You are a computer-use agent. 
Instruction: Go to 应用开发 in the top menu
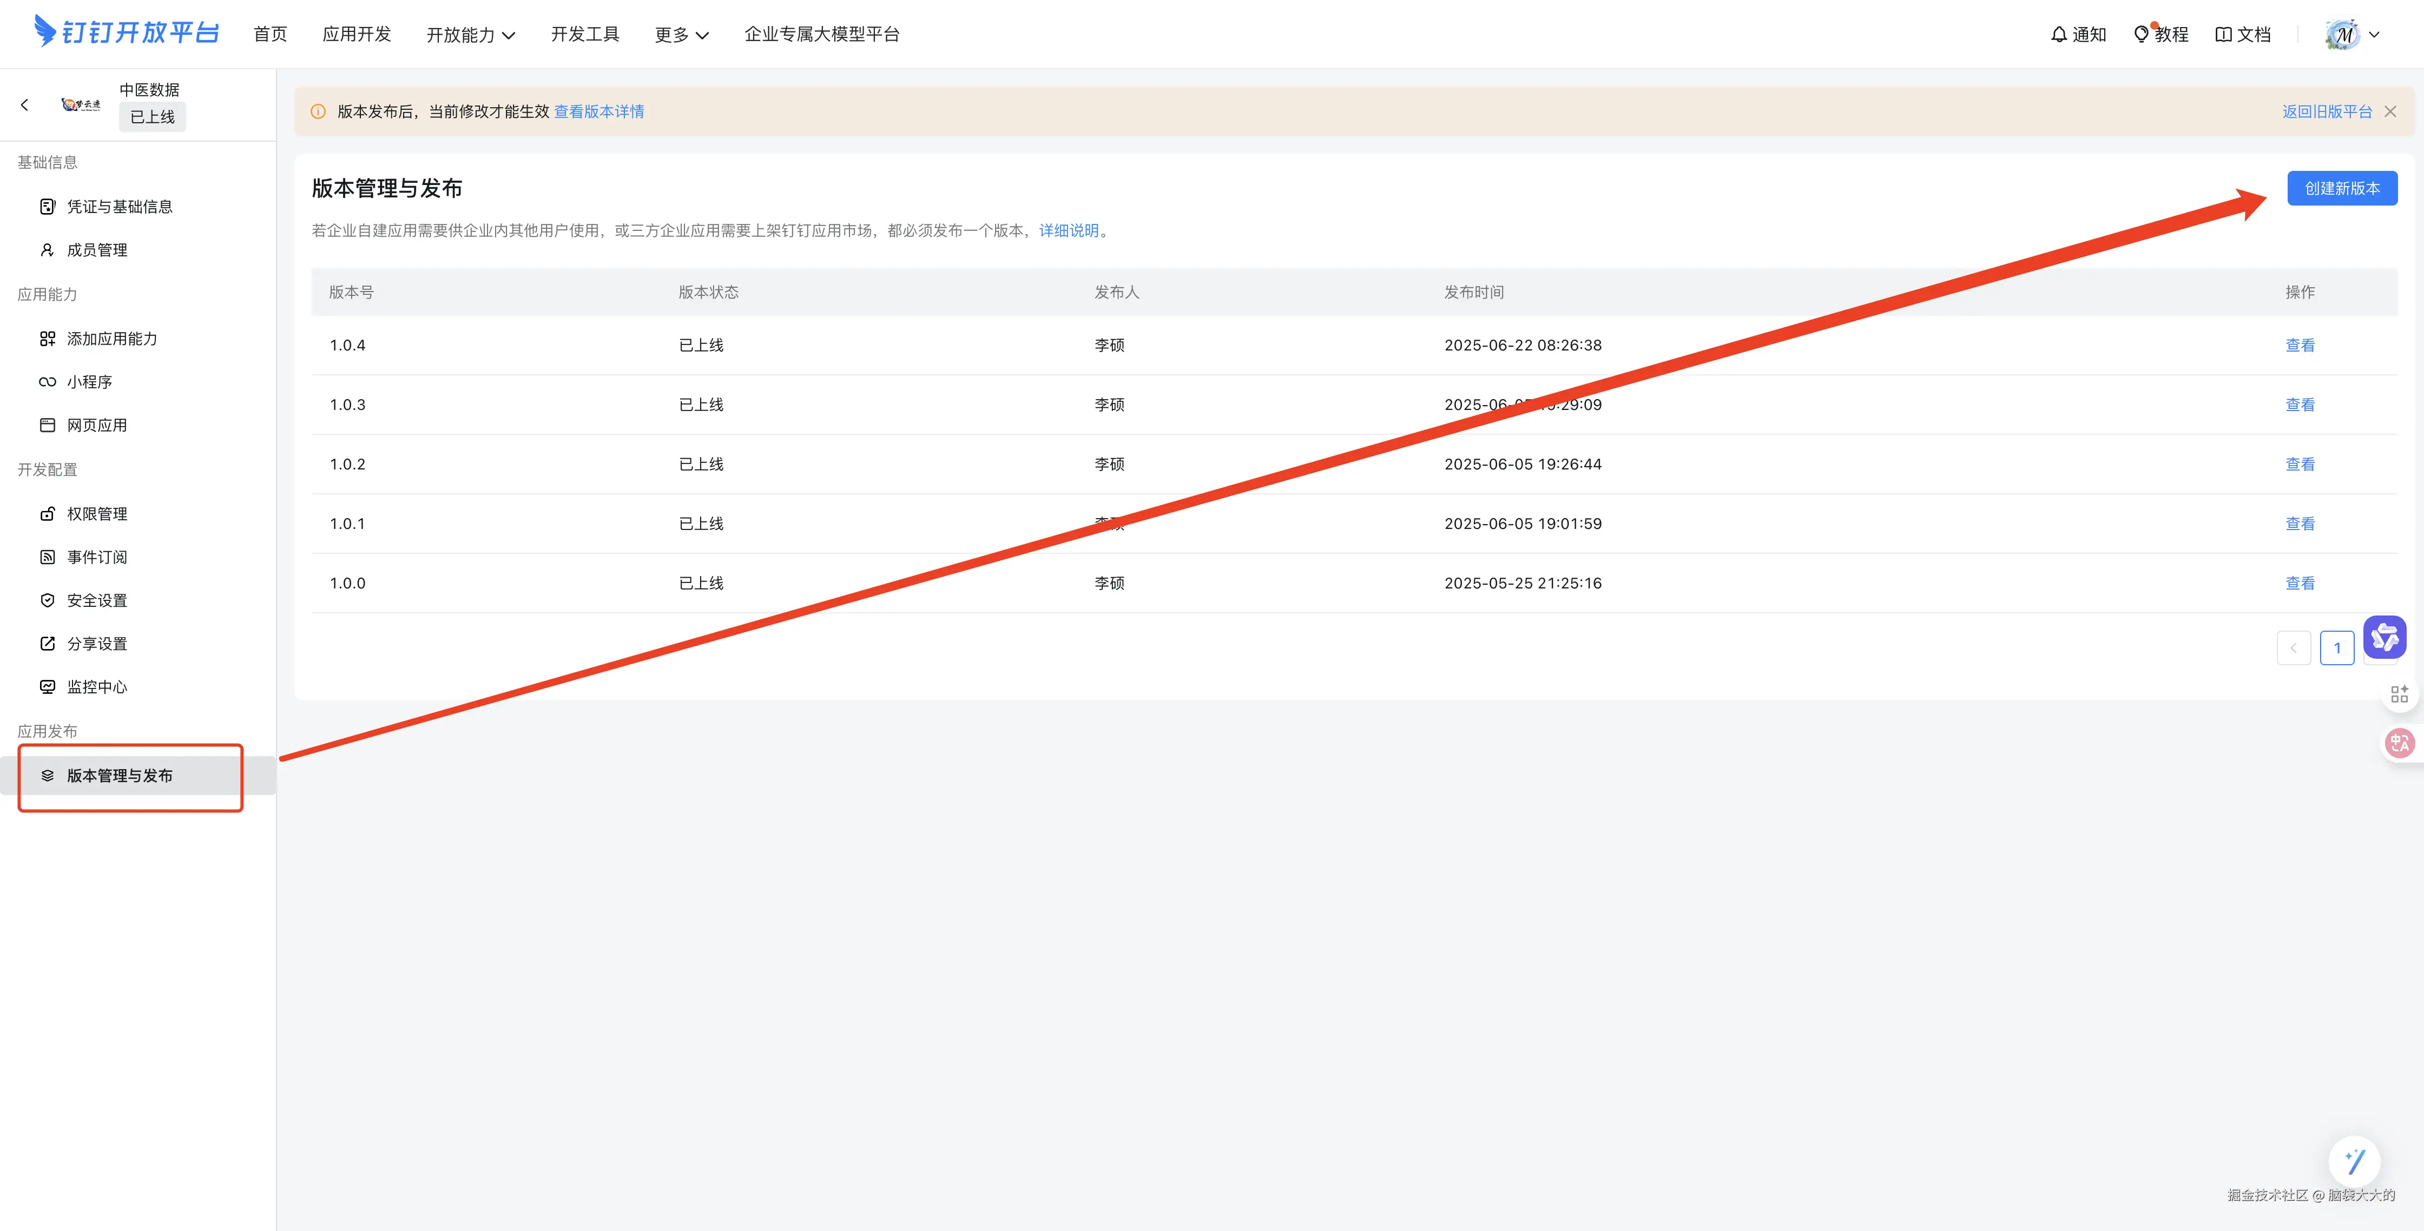[x=355, y=34]
